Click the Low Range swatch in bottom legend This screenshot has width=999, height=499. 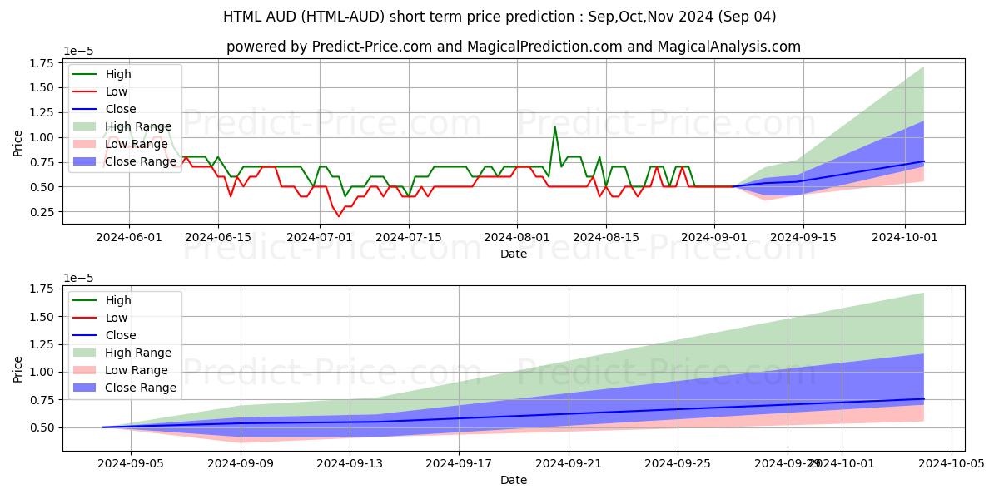pyautogui.click(x=86, y=370)
